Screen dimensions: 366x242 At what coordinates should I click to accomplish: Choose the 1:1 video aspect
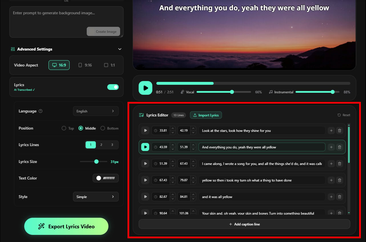click(x=110, y=65)
